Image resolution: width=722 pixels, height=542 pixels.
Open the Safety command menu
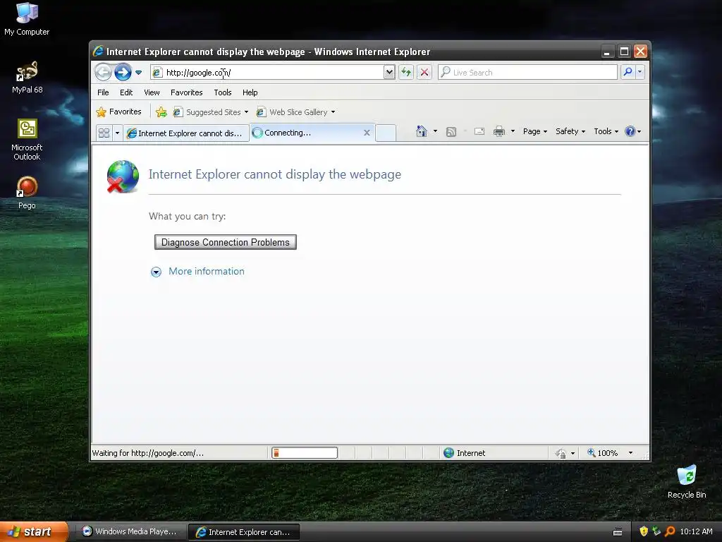click(x=570, y=131)
